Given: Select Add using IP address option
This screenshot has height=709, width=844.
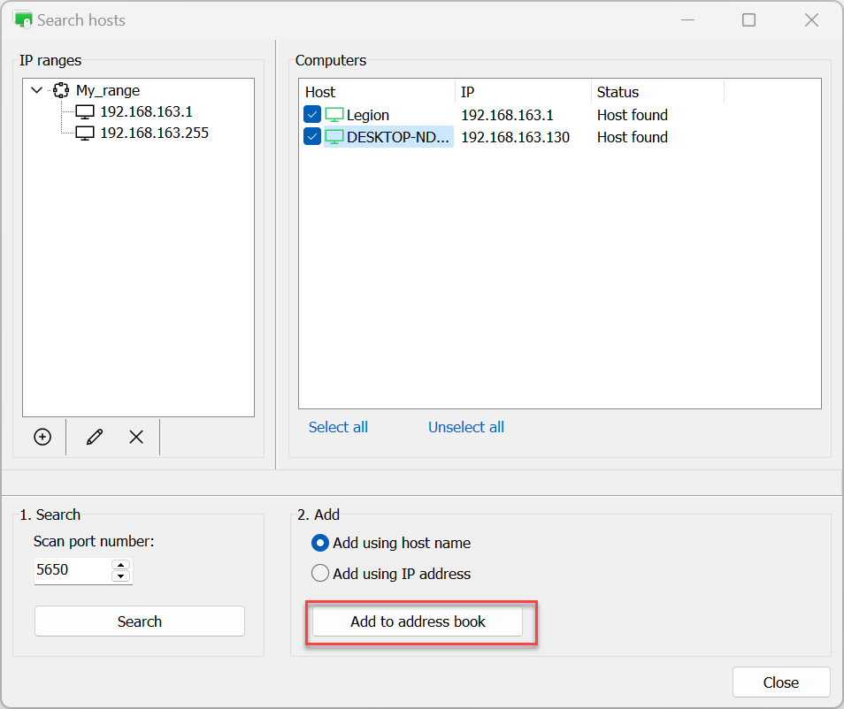Looking at the screenshot, I should tap(320, 574).
